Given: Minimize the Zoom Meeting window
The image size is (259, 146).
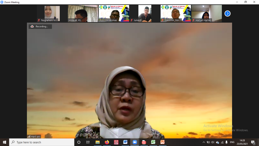Looking at the screenshot, I should pos(237,2).
